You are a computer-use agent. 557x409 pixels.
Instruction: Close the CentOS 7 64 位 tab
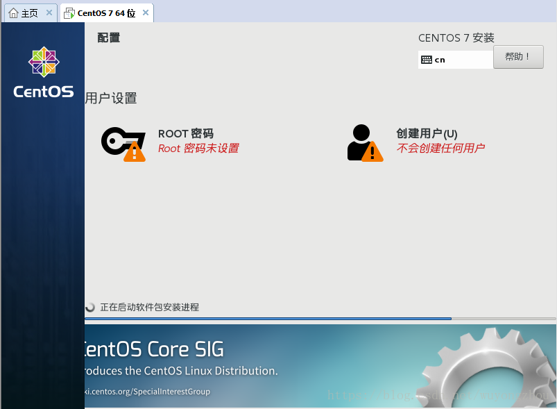pos(146,12)
